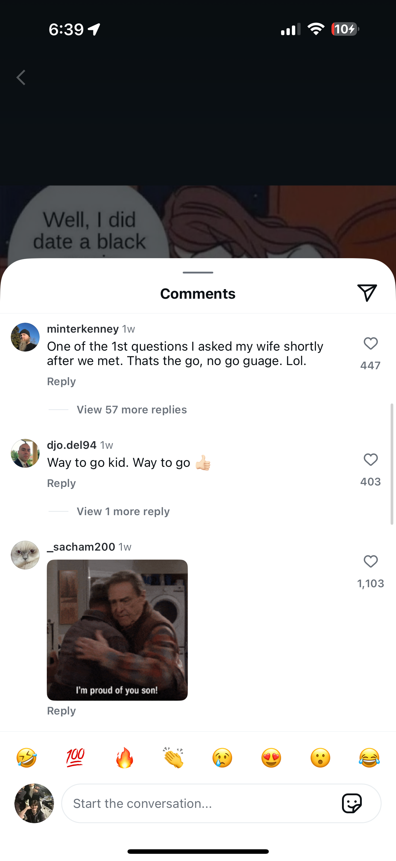The image size is (396, 861).
Task: Open the sticker/GIF picker icon
Action: pyautogui.click(x=352, y=803)
